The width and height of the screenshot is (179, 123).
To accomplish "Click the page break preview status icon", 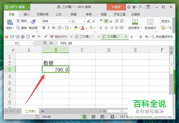I will click(93, 117).
